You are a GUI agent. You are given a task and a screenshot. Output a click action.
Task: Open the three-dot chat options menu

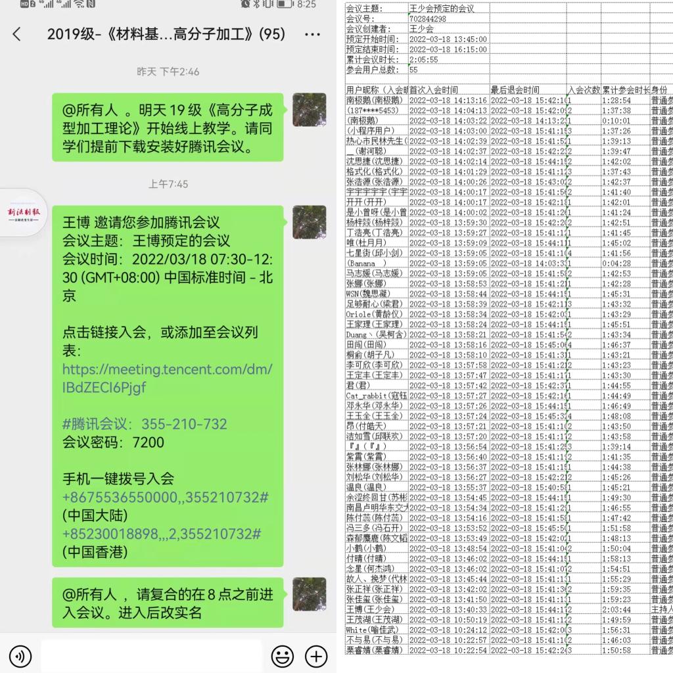coord(312,34)
